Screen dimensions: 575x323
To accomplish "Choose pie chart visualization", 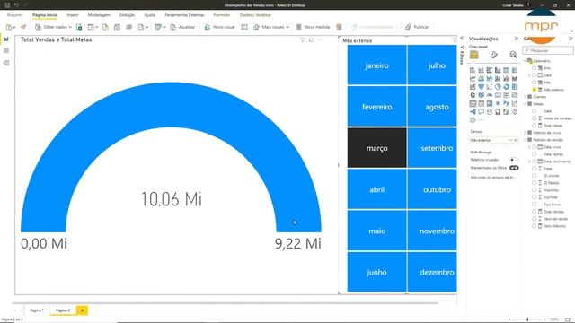I will tap(498, 87).
